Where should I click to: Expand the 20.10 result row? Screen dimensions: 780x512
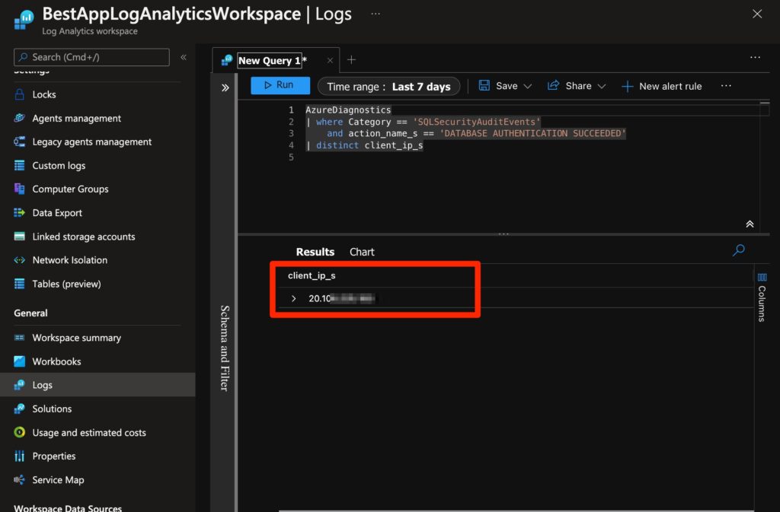coord(293,298)
